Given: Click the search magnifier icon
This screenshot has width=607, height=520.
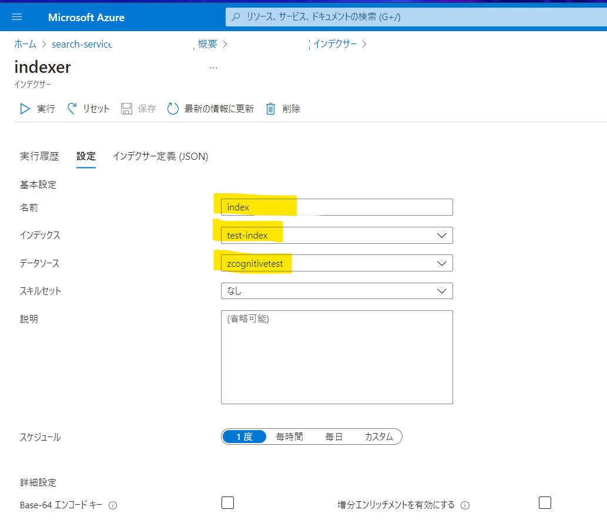Looking at the screenshot, I should pos(236,16).
